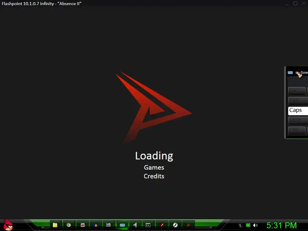Viewport: 308px width, 231px height.
Task: Open the Angry Birds Start button
Action: click(x=8, y=225)
